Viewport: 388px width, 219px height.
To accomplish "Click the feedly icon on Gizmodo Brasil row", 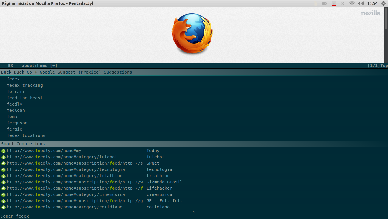I will click(x=3, y=182).
